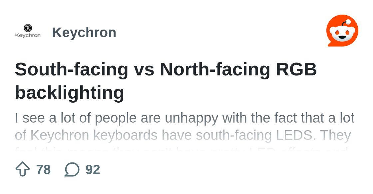Screen dimensions: 373x194
Task: Select the upvote count 78
Action: click(x=44, y=169)
